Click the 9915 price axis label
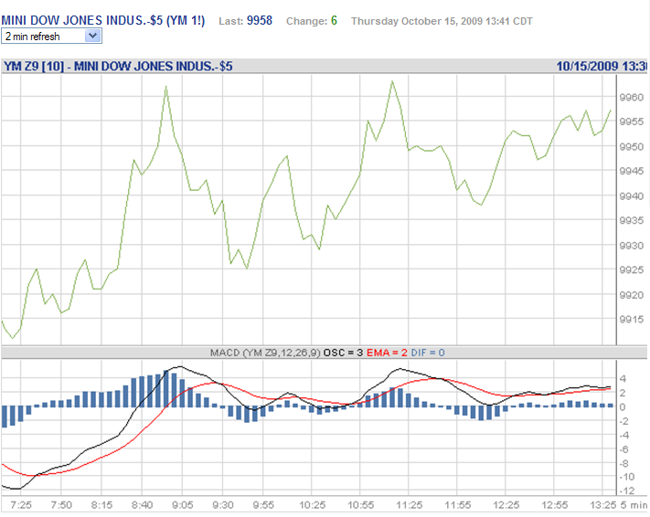650x517 pixels. click(632, 320)
